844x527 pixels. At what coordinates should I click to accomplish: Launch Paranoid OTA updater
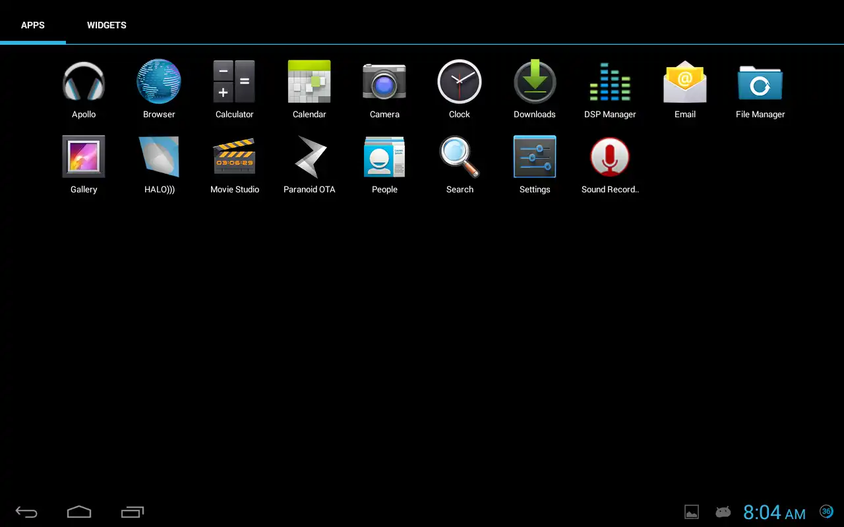309,164
